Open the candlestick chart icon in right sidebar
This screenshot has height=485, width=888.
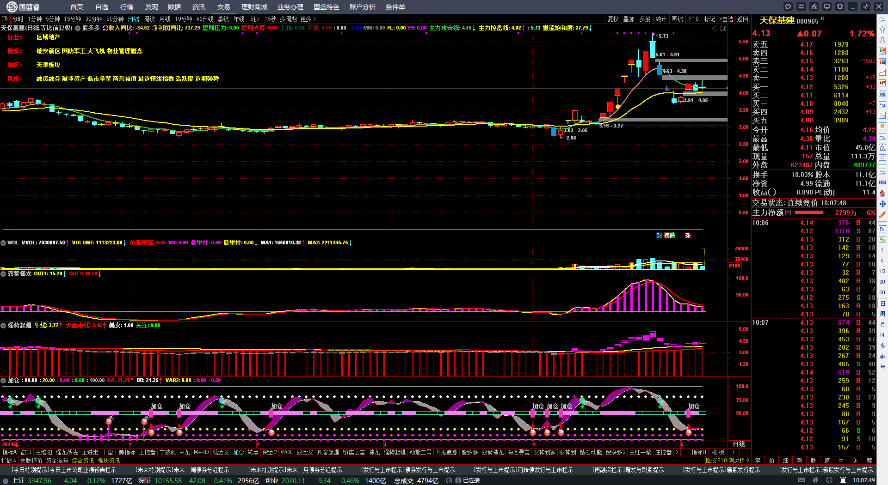(x=882, y=83)
